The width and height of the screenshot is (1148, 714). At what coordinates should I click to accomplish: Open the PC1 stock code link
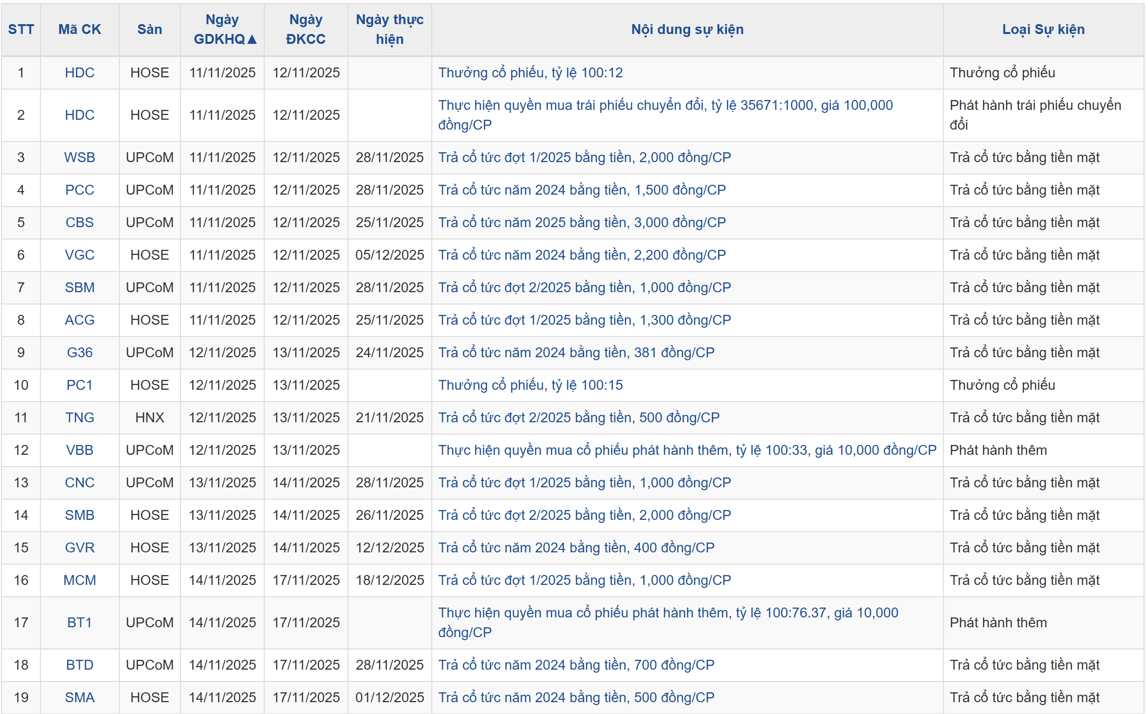[x=79, y=385]
